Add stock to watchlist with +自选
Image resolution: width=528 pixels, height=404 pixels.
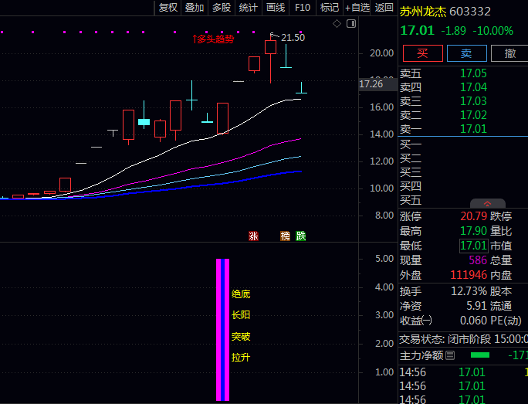[357, 8]
